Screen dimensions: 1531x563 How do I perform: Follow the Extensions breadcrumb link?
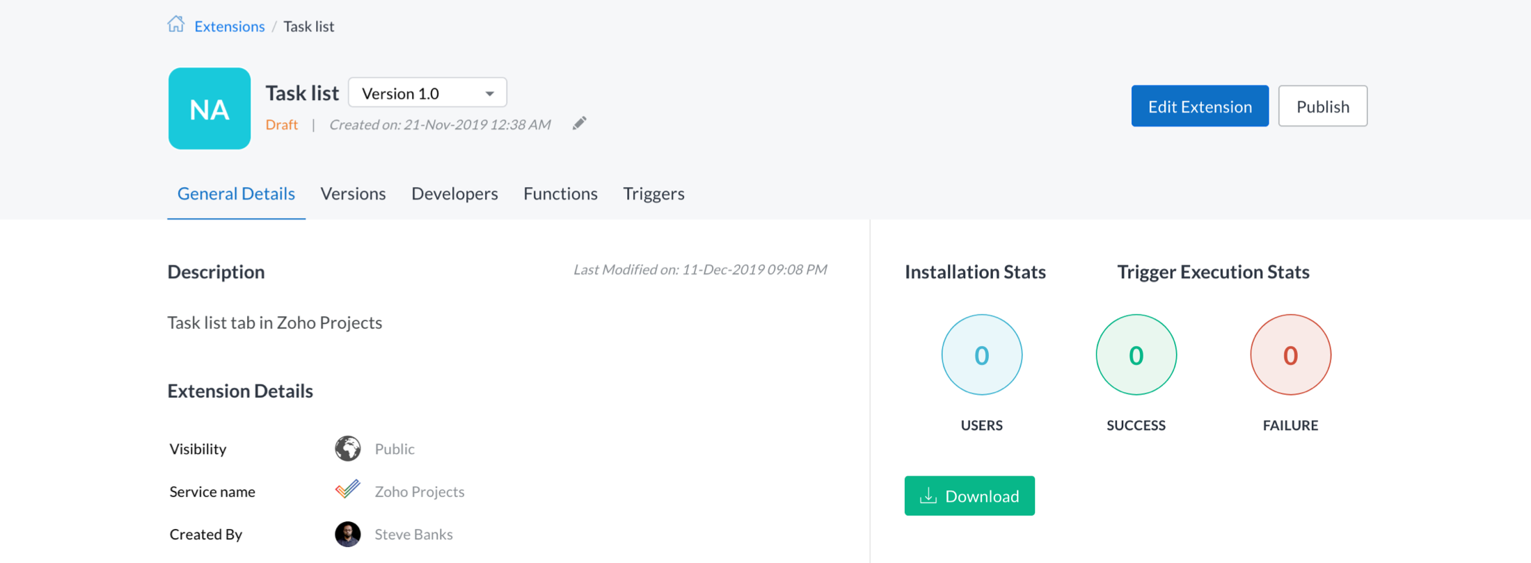(x=230, y=26)
